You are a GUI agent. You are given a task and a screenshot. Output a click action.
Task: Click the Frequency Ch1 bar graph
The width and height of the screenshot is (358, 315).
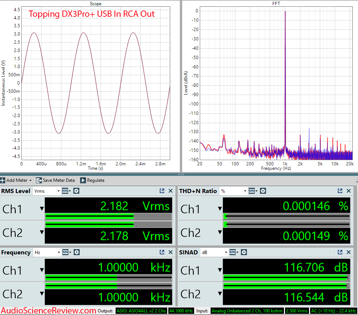pyautogui.click(x=108, y=278)
